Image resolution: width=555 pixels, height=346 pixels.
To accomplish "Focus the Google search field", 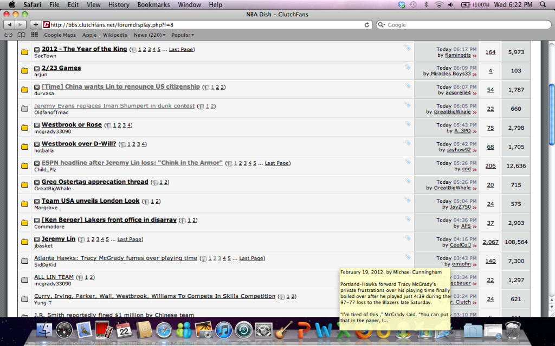I will [464, 25].
